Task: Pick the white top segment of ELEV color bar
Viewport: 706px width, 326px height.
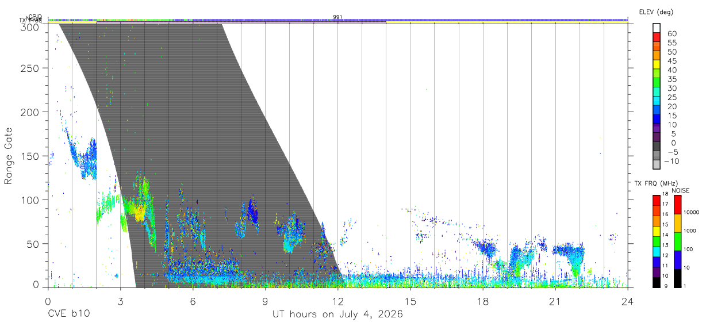Action: click(657, 27)
